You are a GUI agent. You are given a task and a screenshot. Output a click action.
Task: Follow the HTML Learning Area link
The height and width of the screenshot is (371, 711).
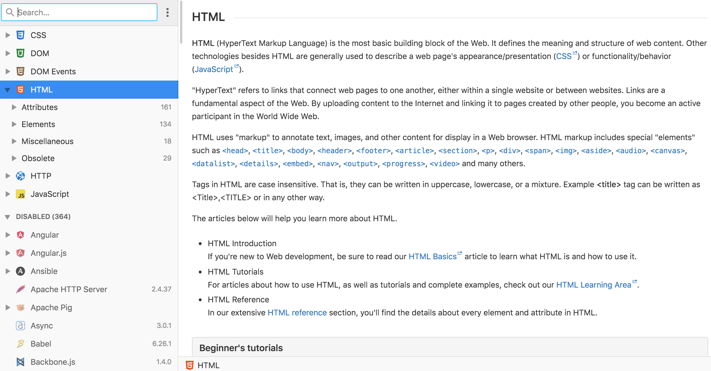(593, 285)
